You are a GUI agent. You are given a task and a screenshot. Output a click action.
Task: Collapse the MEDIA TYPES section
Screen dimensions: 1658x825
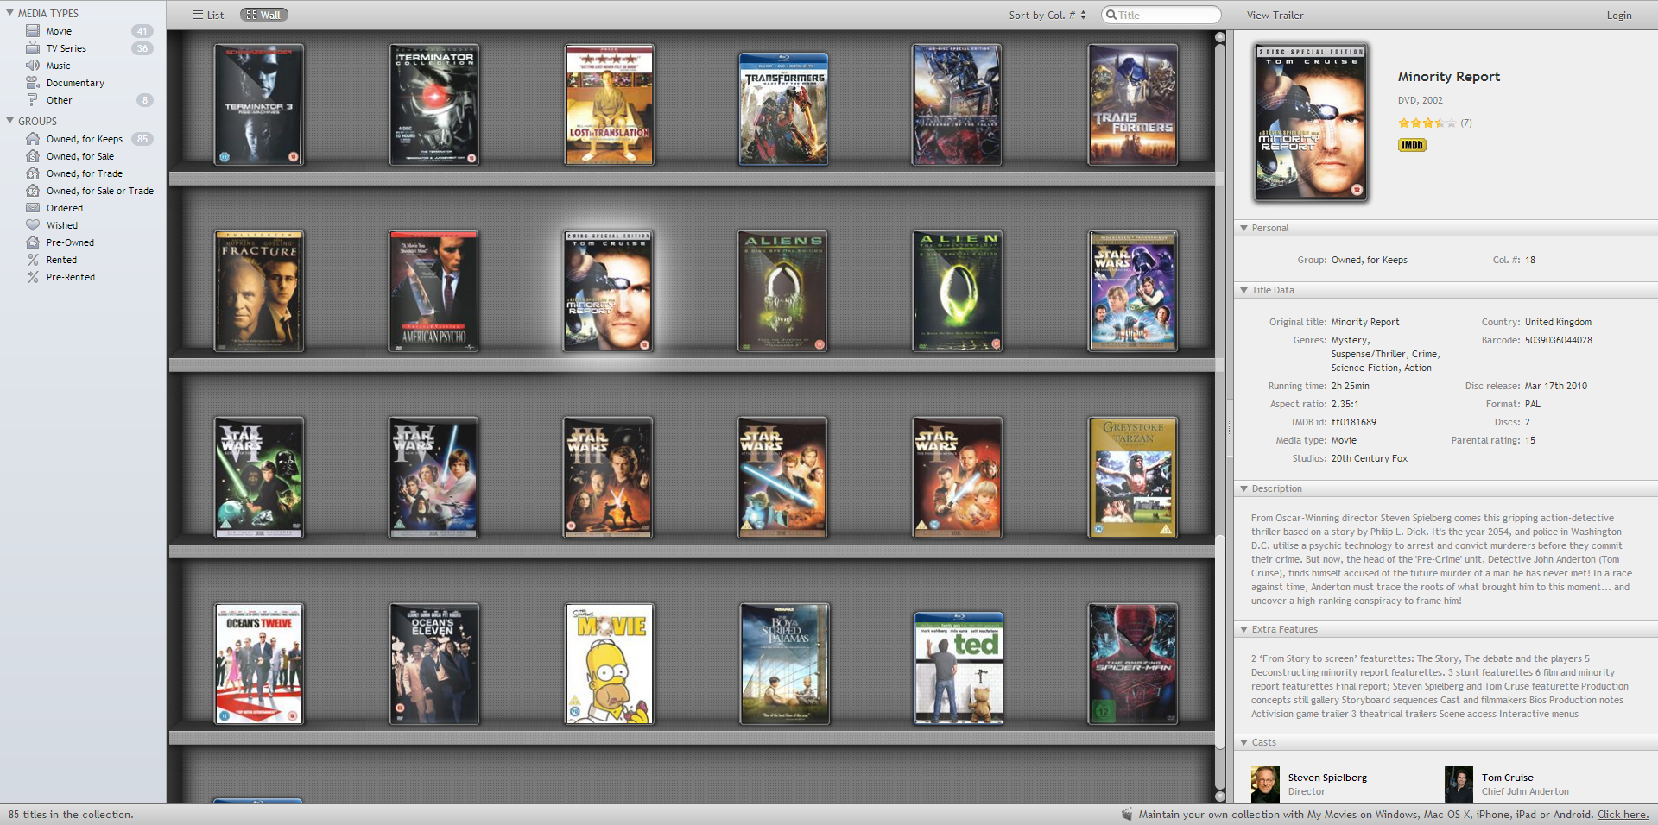click(9, 13)
